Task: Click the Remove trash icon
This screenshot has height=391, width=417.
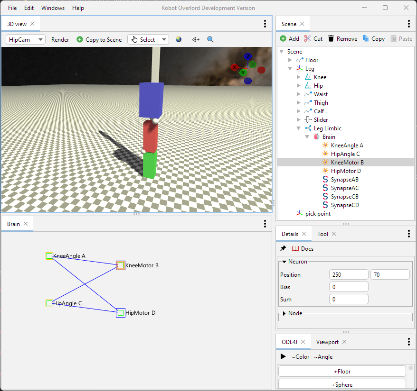Action: coord(331,39)
